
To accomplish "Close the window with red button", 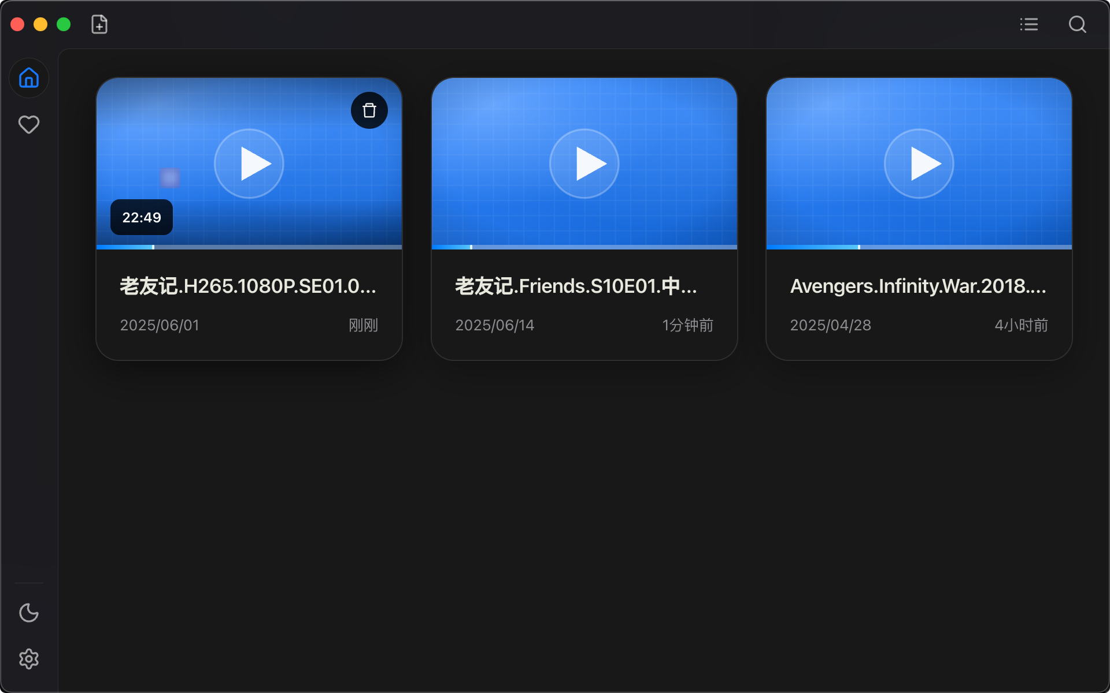I will (17, 24).
